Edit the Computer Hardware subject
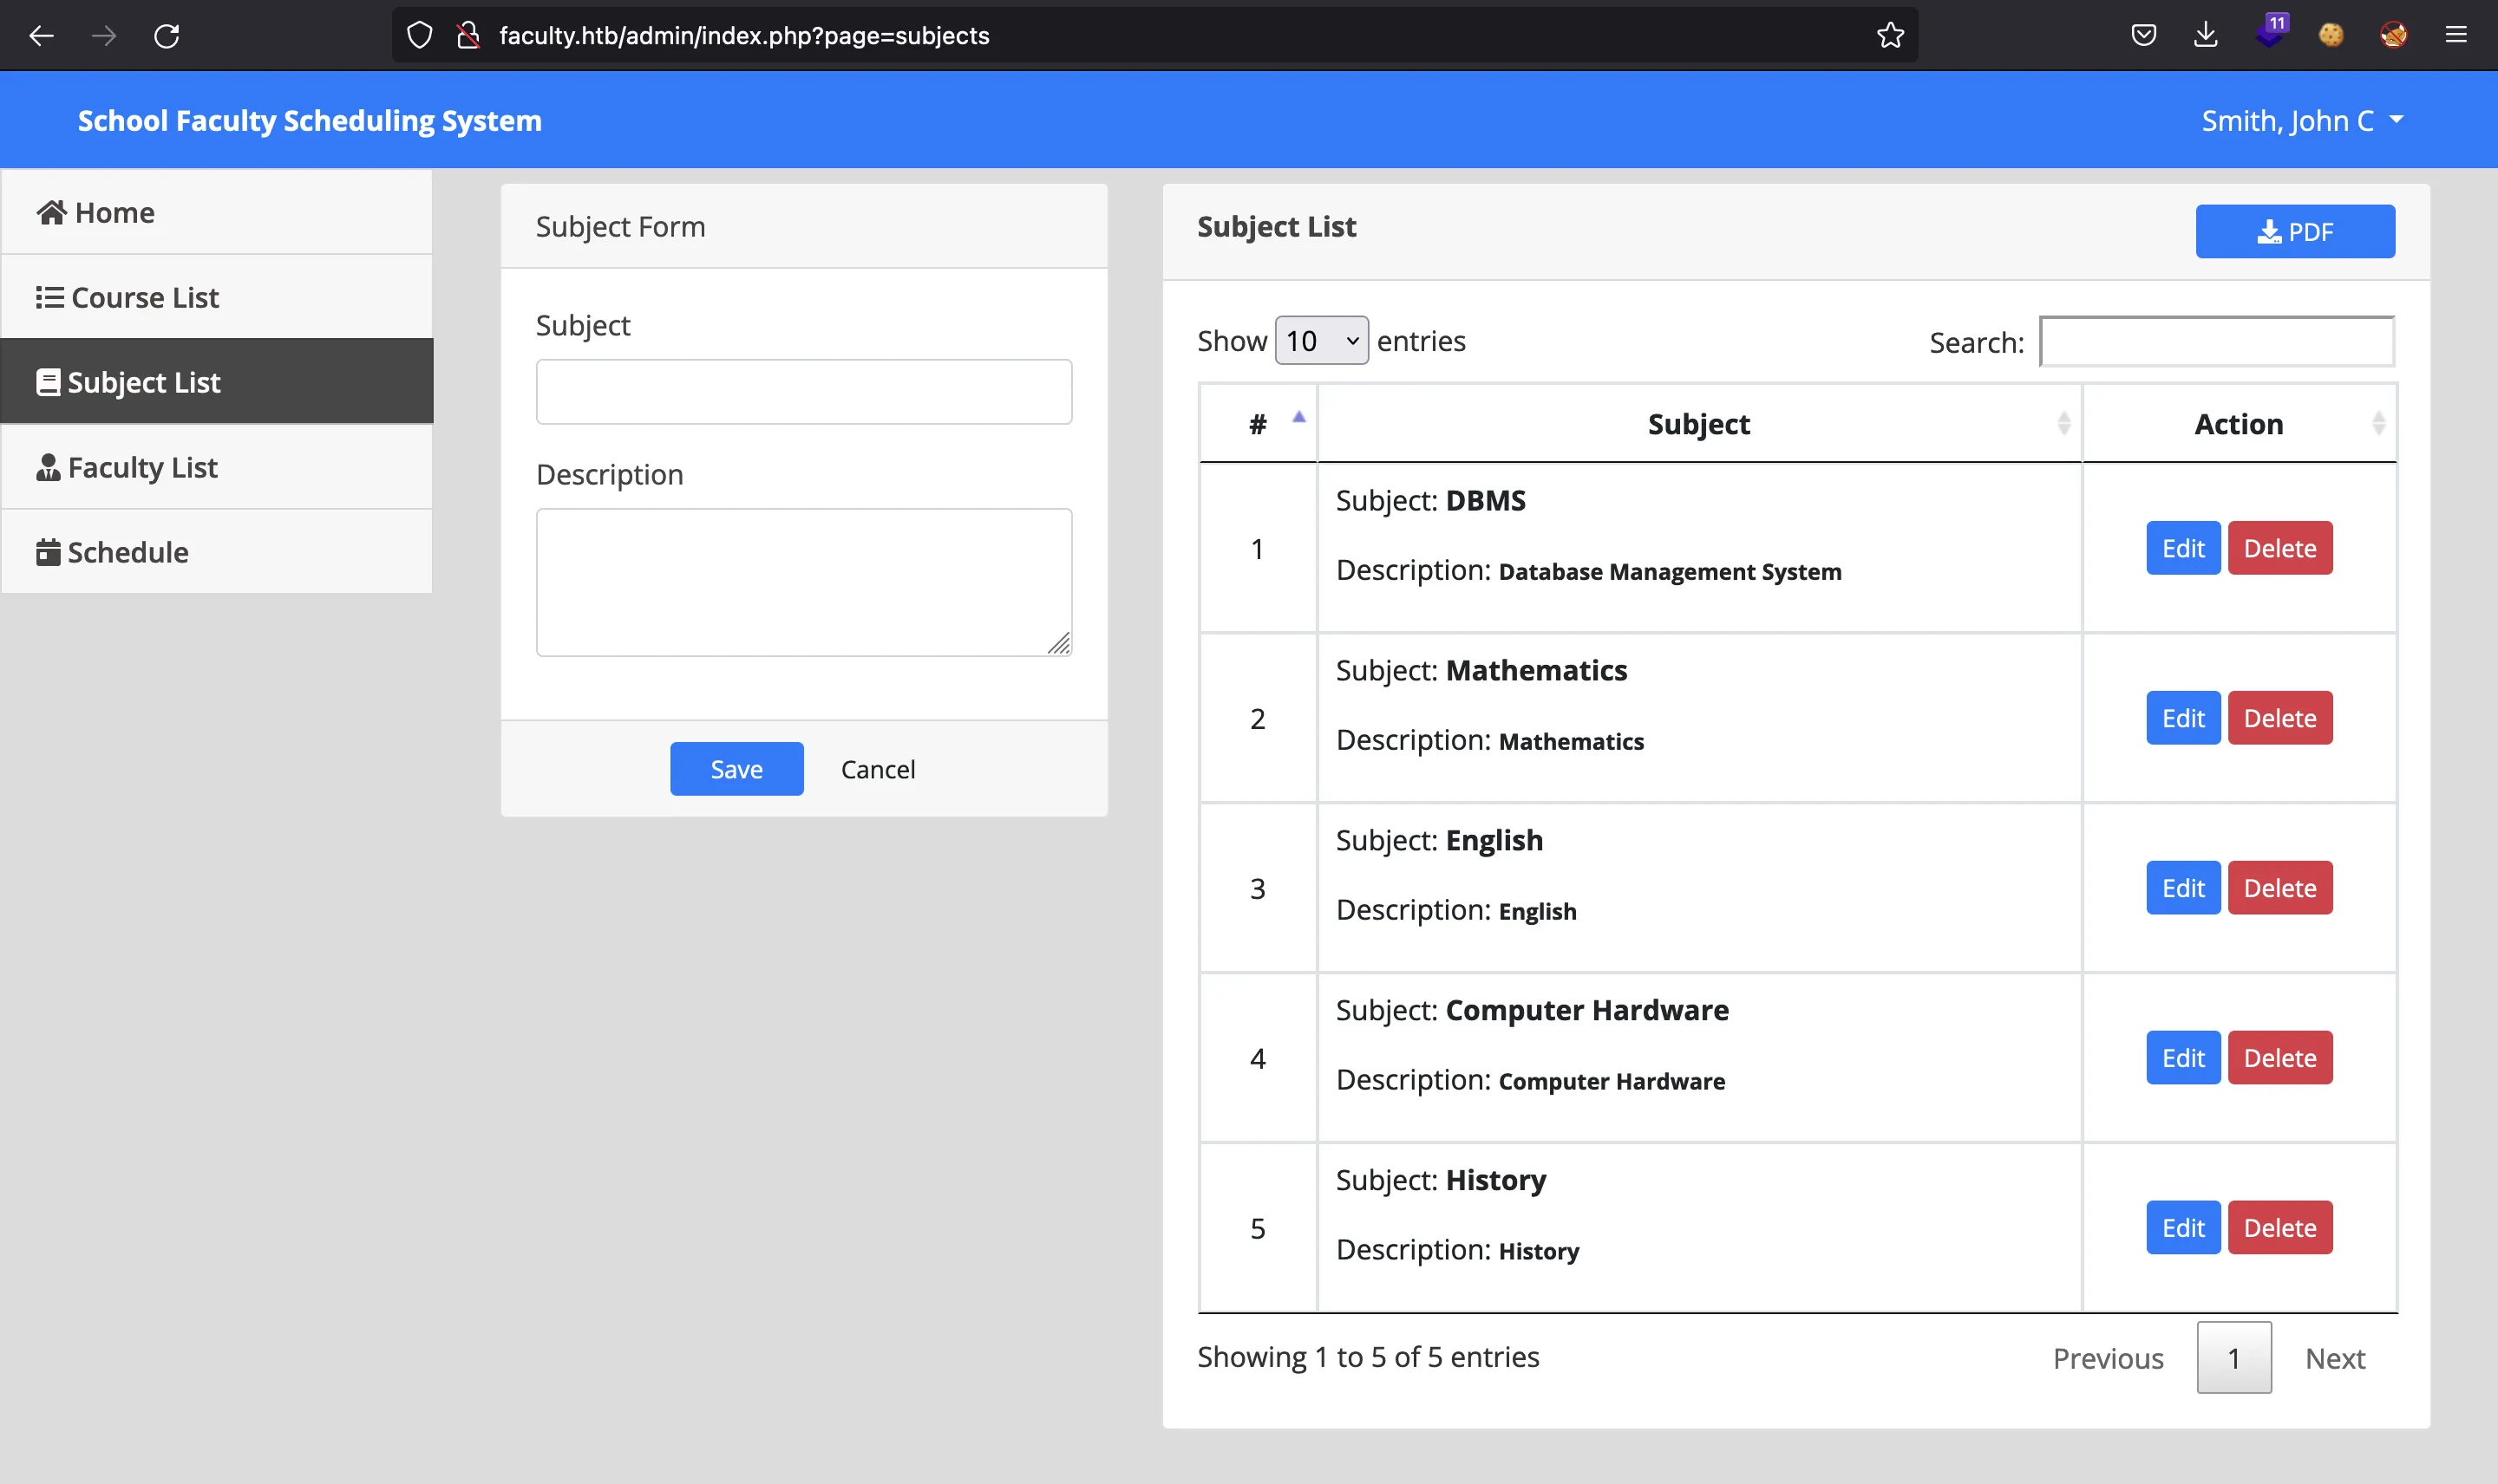This screenshot has width=2498, height=1484. (x=2182, y=1058)
